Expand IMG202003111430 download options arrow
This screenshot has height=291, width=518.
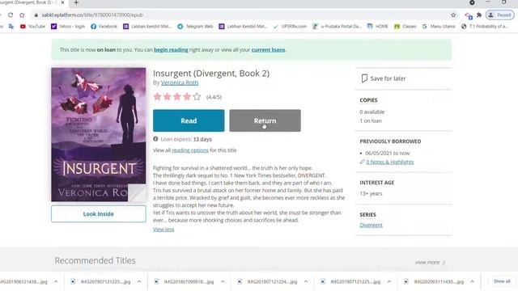(473, 282)
